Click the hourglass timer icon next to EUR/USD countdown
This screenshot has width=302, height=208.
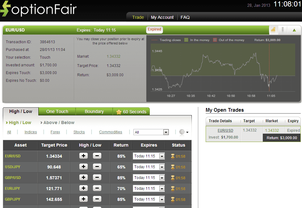172,156
